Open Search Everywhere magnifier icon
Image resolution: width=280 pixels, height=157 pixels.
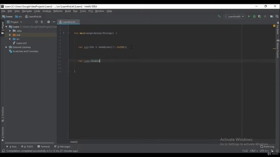click(x=277, y=17)
